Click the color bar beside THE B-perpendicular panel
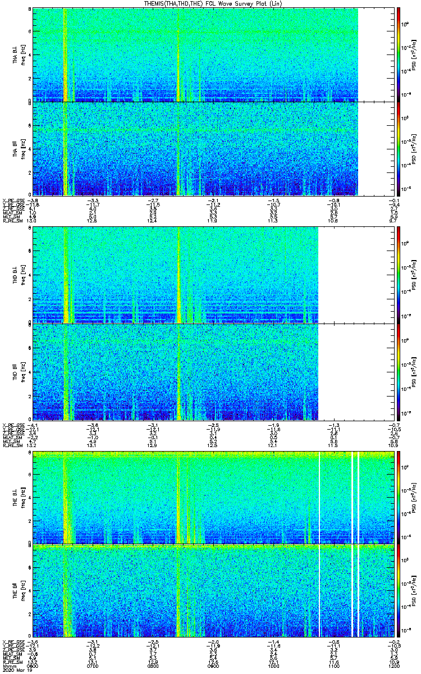 pyautogui.click(x=399, y=497)
